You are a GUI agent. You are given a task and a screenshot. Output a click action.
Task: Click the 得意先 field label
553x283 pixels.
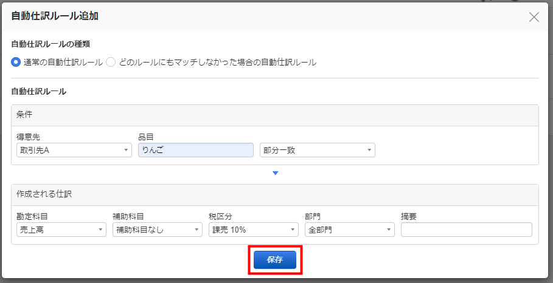tap(28, 137)
